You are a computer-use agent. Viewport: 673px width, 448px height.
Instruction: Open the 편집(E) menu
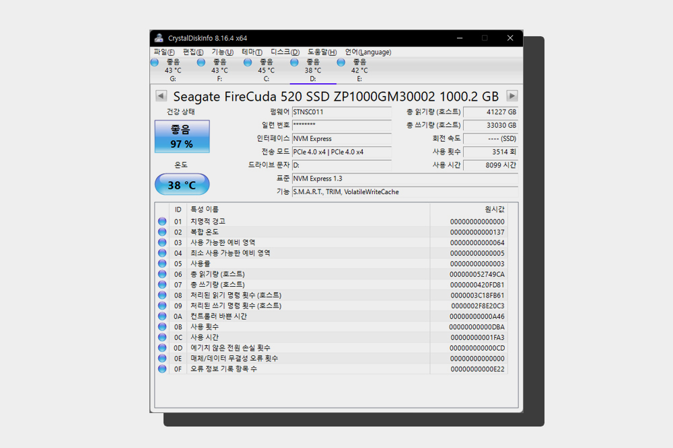click(x=193, y=52)
